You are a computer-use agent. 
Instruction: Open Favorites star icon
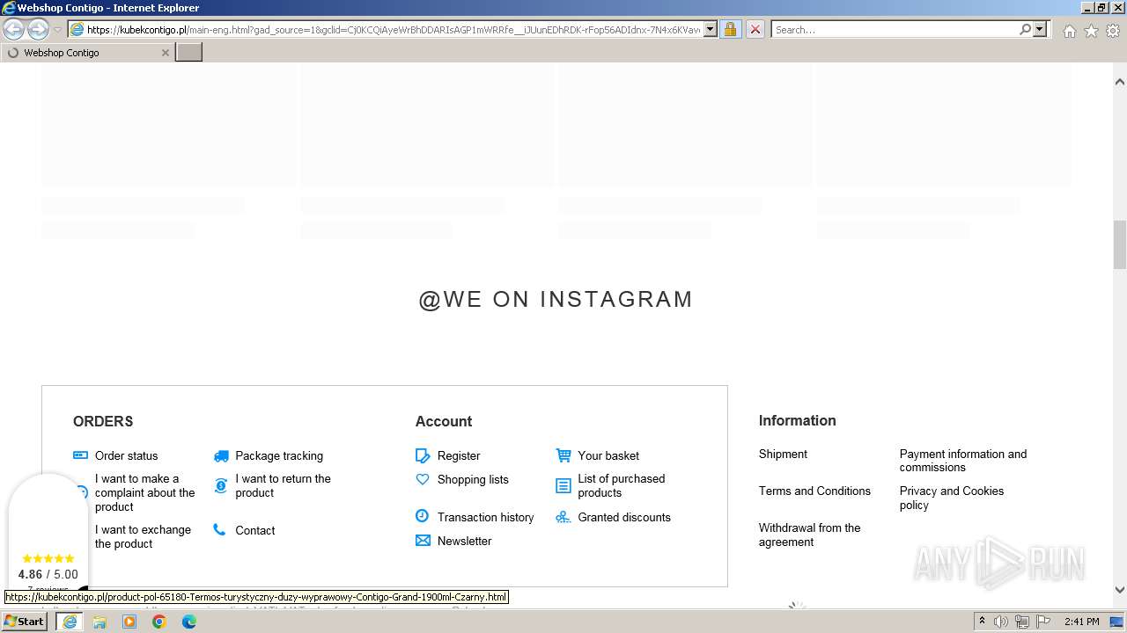tap(1091, 31)
